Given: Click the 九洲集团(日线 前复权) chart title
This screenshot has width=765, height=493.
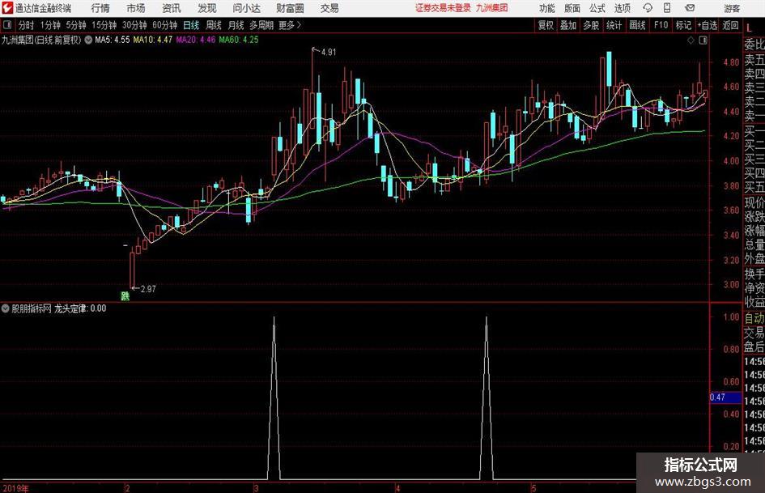Looking at the screenshot, I should [41, 40].
